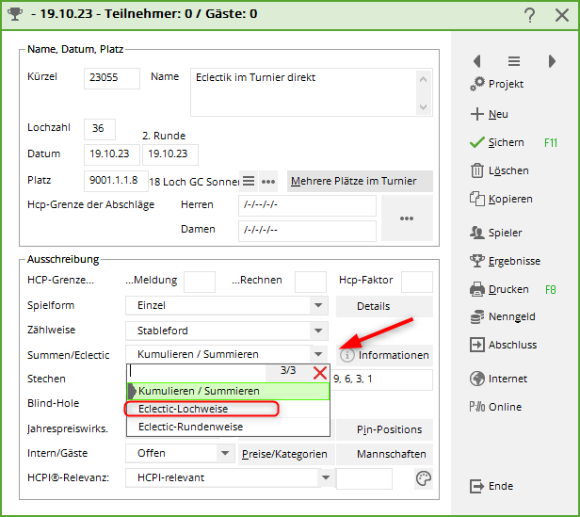Click in the Kürzel input field
The width and height of the screenshot is (580, 517).
point(111,78)
